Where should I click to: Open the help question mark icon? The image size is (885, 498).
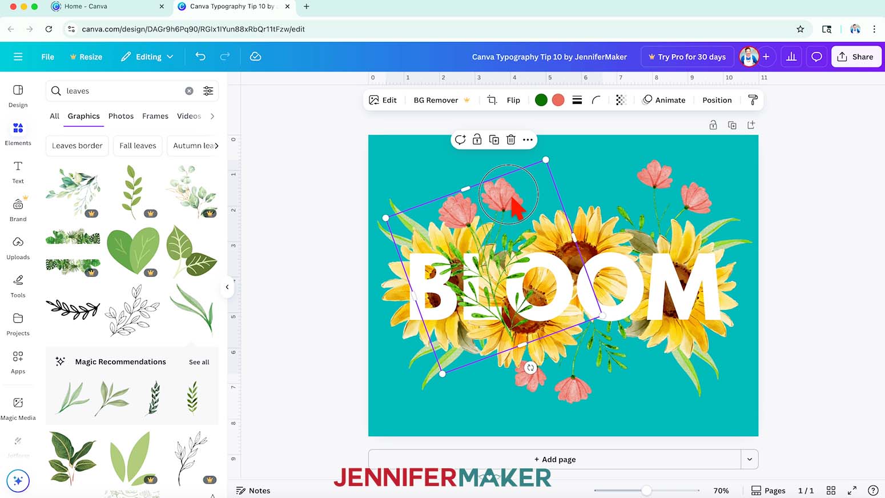coord(872,491)
